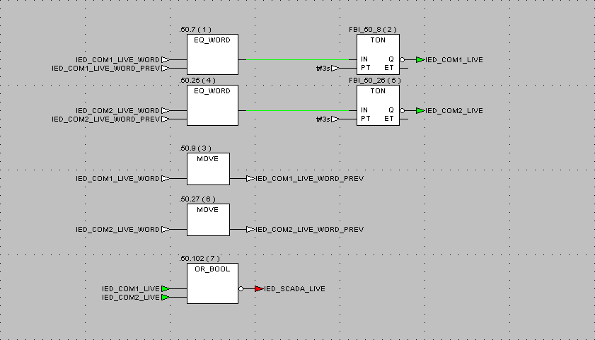Click the .50.25 ( 4 ) block label
The width and height of the screenshot is (595, 340).
[x=197, y=81]
